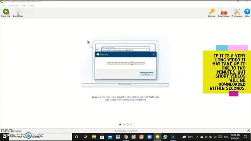
Task: Click the ENG language indicator
Action: 226,137
